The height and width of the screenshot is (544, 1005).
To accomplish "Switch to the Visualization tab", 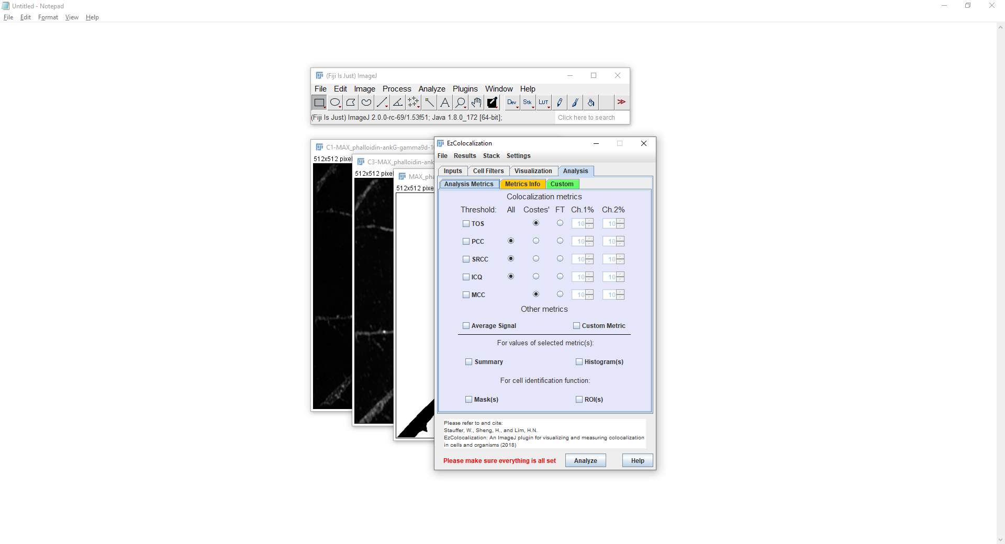I will point(533,171).
